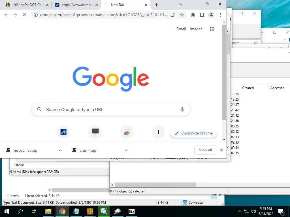Add a new shortcut tile
Image resolution: width=290 pixels, height=217 pixels.
[159, 132]
